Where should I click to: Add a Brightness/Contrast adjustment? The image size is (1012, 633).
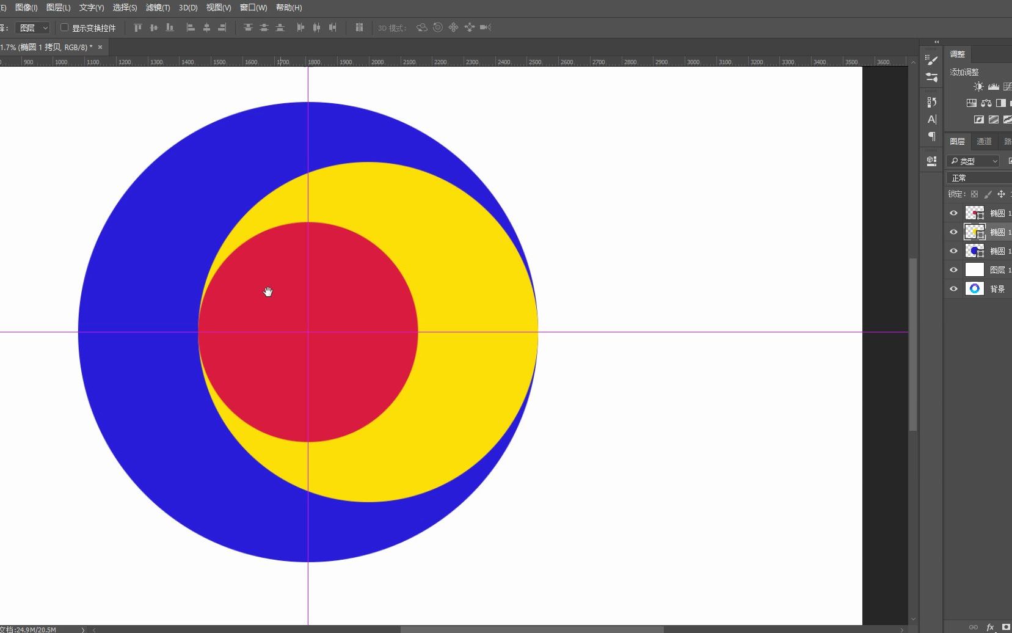coord(978,87)
